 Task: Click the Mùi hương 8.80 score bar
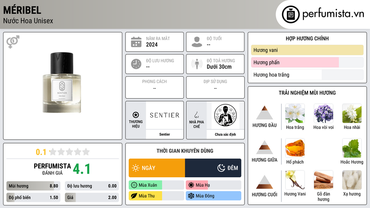(33, 186)
